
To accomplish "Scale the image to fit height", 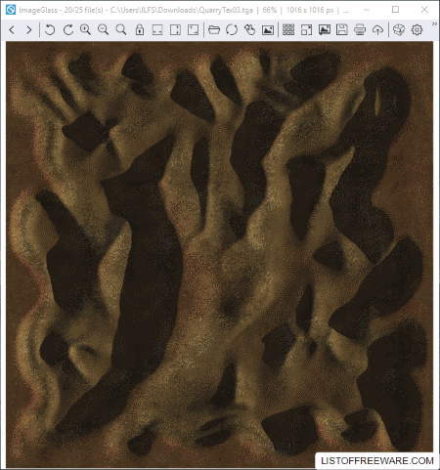I will click(175, 30).
